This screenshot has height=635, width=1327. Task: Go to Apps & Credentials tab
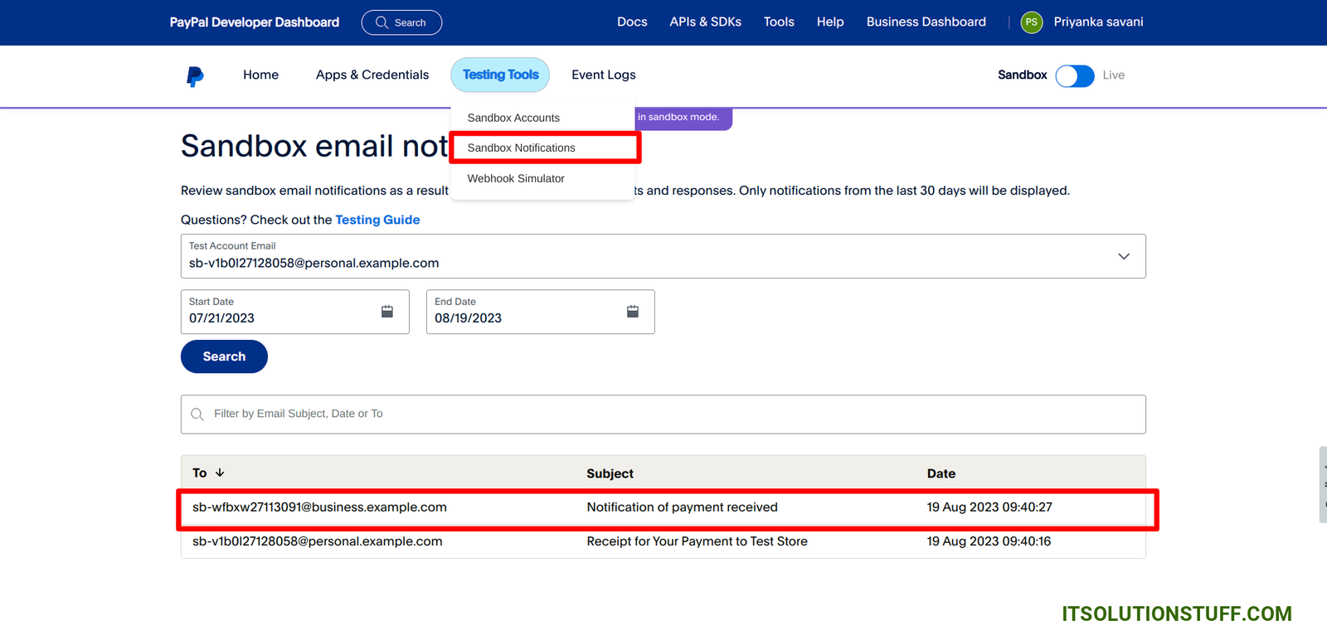click(372, 75)
